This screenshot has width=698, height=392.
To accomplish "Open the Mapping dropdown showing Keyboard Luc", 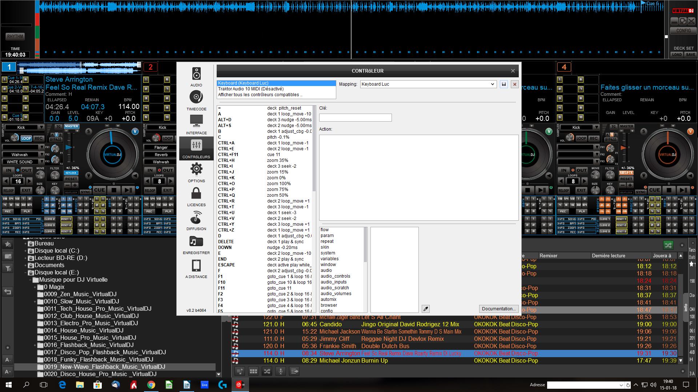I will 428,84.
